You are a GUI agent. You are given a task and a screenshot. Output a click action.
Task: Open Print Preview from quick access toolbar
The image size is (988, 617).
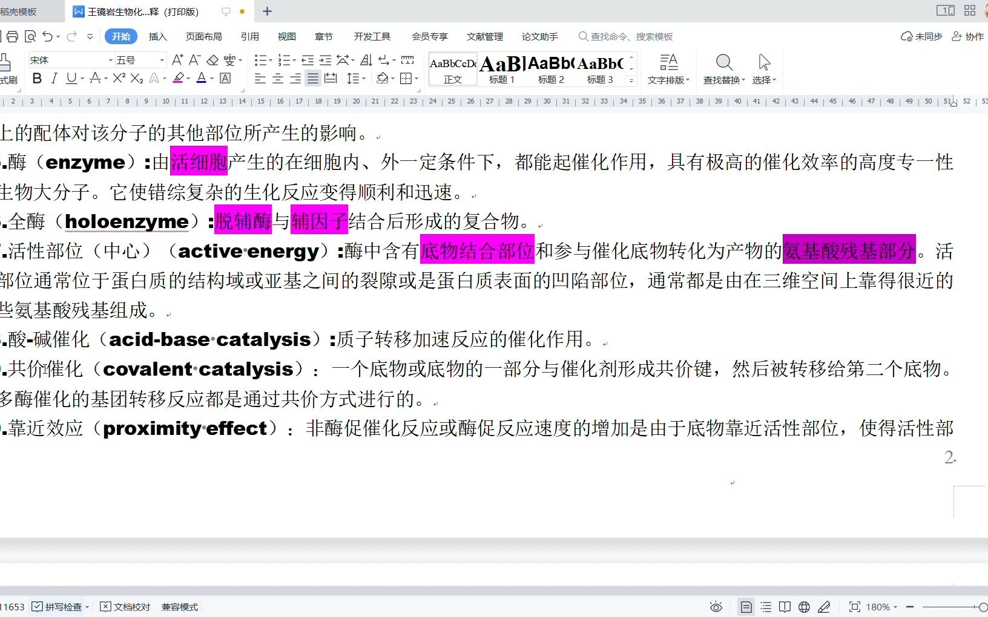(x=30, y=36)
